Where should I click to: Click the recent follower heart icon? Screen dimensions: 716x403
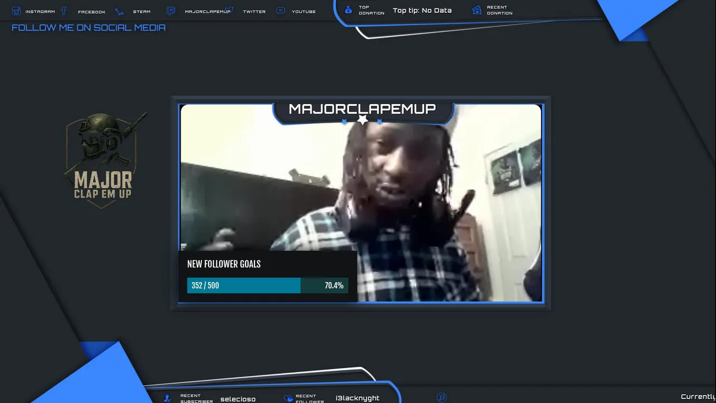tap(288, 399)
